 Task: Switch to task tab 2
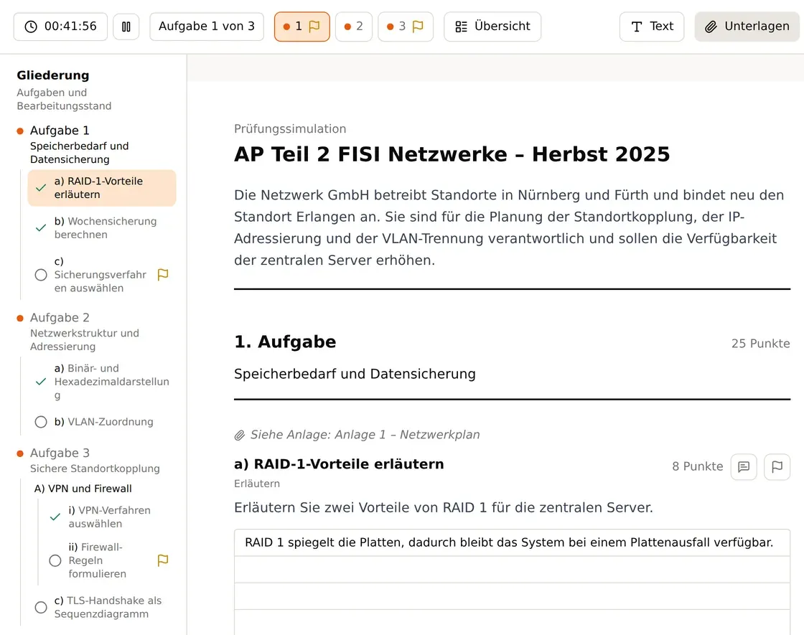354,27
